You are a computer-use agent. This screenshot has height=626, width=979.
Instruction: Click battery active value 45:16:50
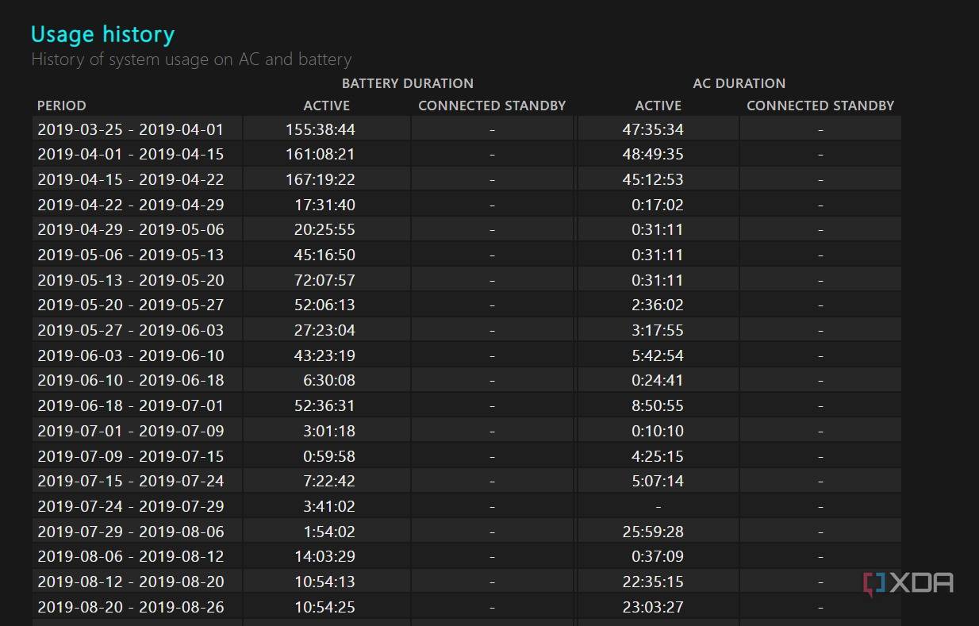[x=325, y=255]
